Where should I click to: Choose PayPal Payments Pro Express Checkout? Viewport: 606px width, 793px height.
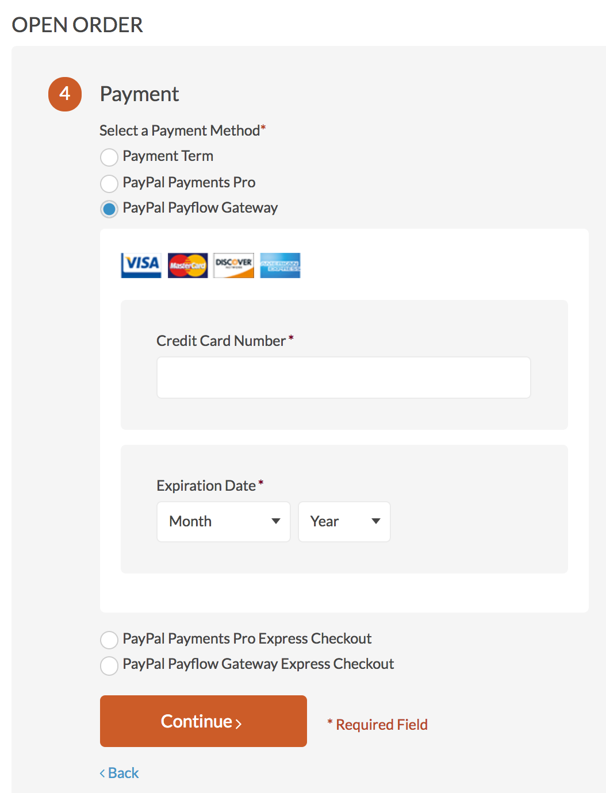point(109,640)
